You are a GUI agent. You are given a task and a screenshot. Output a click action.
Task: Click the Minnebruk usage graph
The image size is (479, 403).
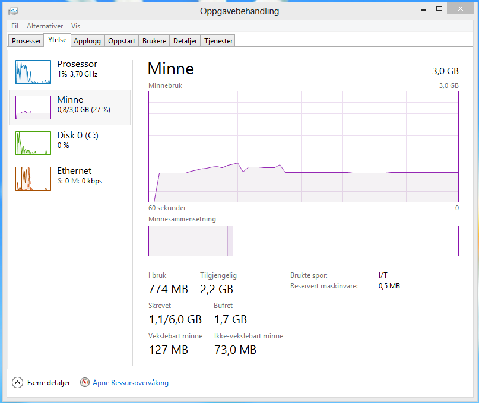303,147
